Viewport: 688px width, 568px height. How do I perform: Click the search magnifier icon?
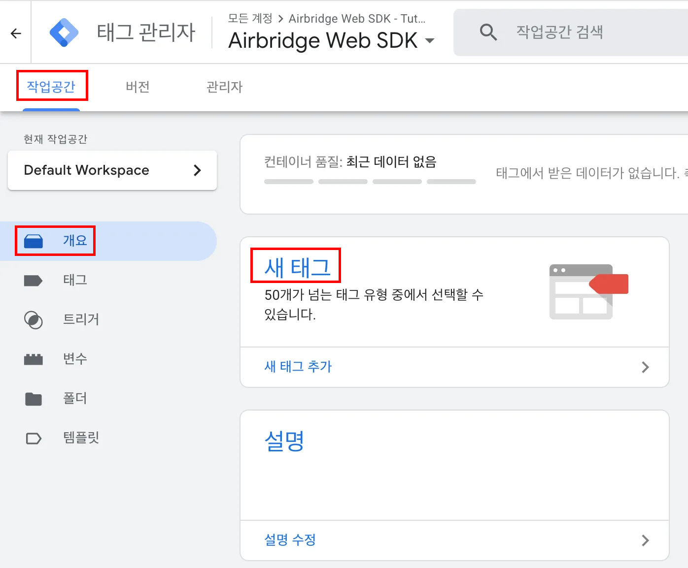[488, 32]
